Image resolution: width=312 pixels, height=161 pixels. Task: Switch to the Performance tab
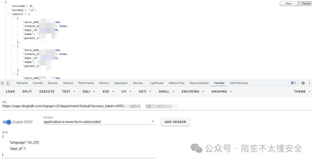point(86,83)
